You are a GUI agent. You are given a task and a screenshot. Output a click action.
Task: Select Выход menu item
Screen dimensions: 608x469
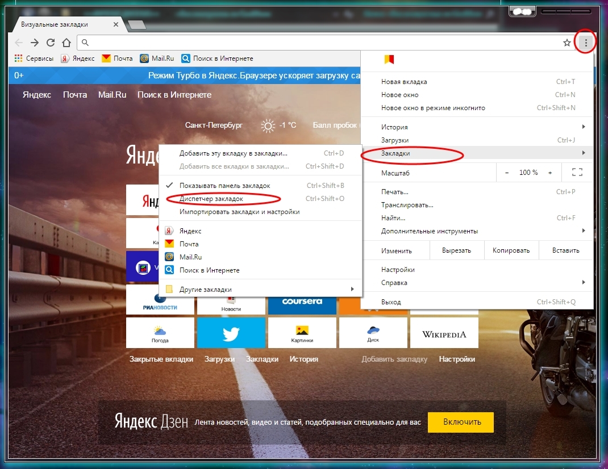[x=477, y=302]
